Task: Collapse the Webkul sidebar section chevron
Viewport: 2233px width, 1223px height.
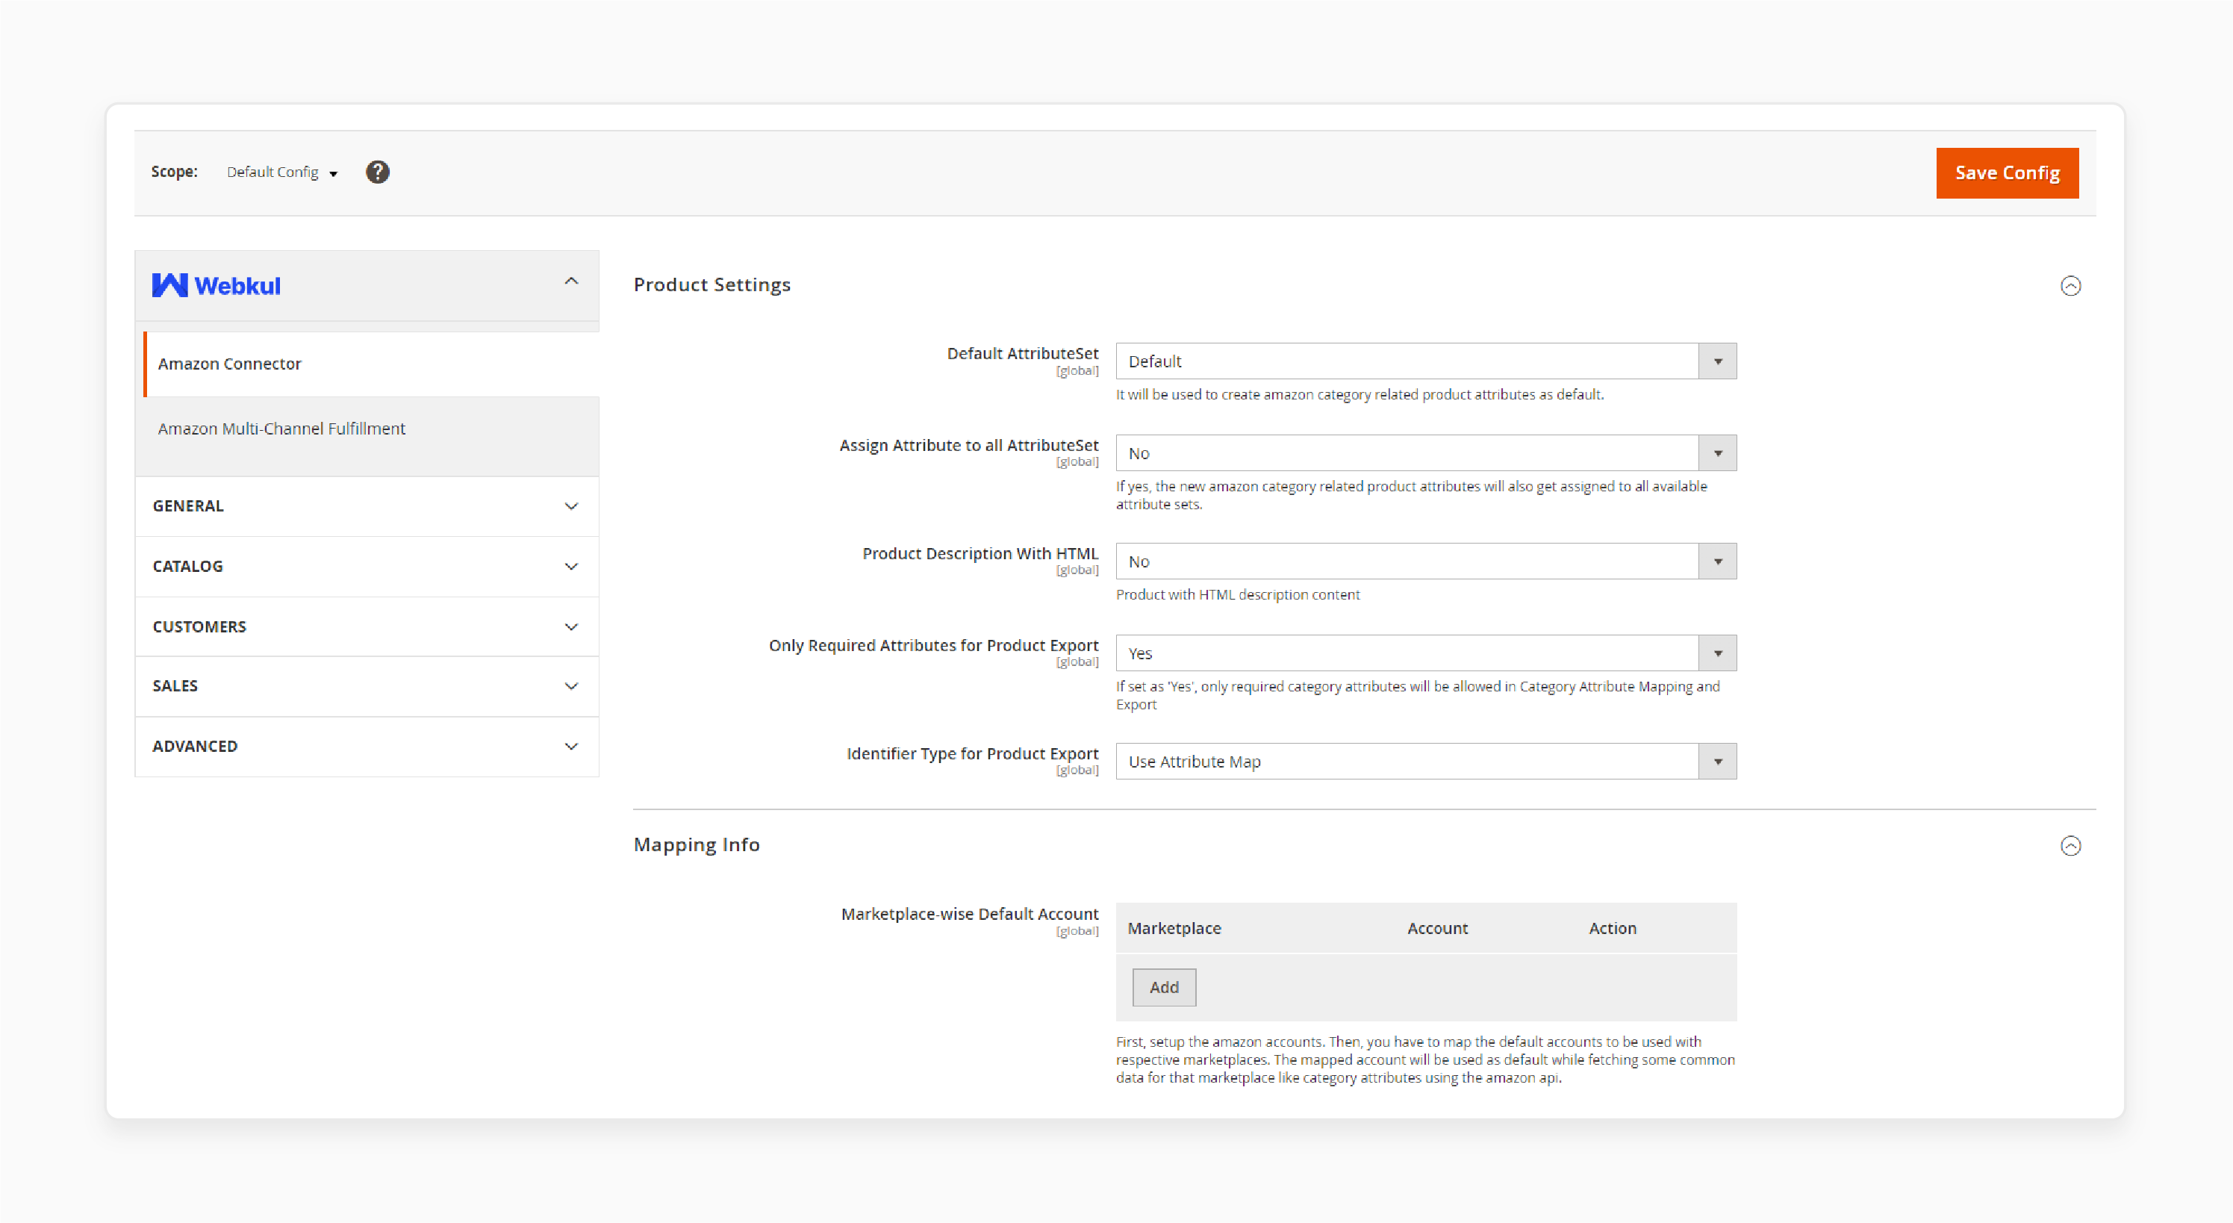Action: pos(571,281)
